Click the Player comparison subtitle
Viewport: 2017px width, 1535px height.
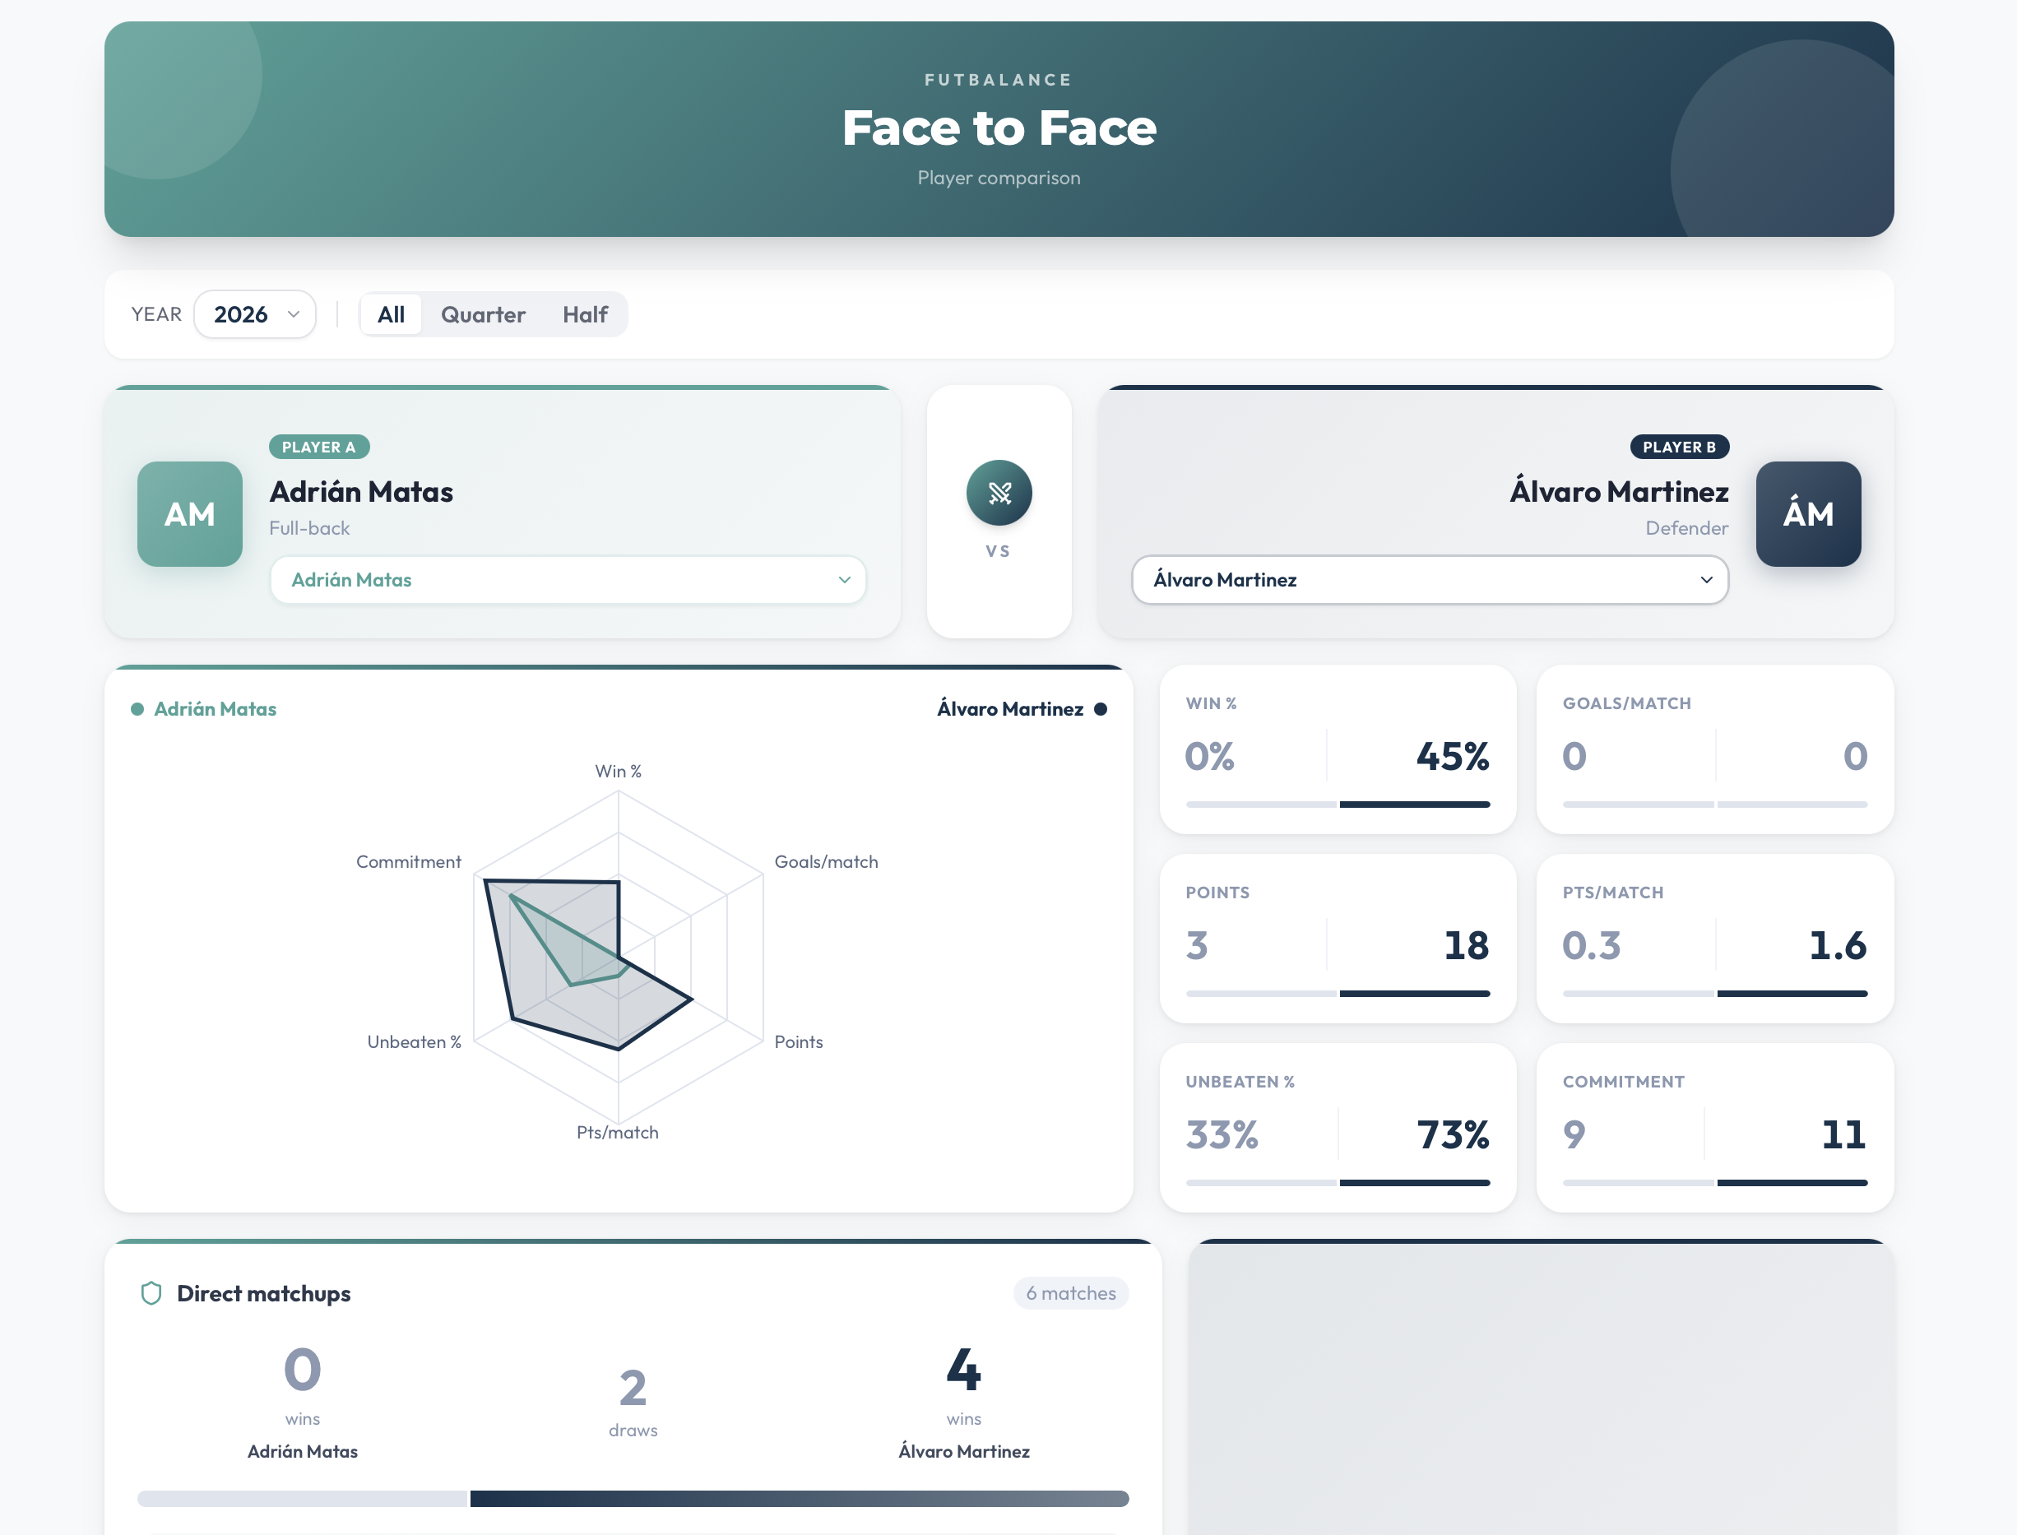999,177
